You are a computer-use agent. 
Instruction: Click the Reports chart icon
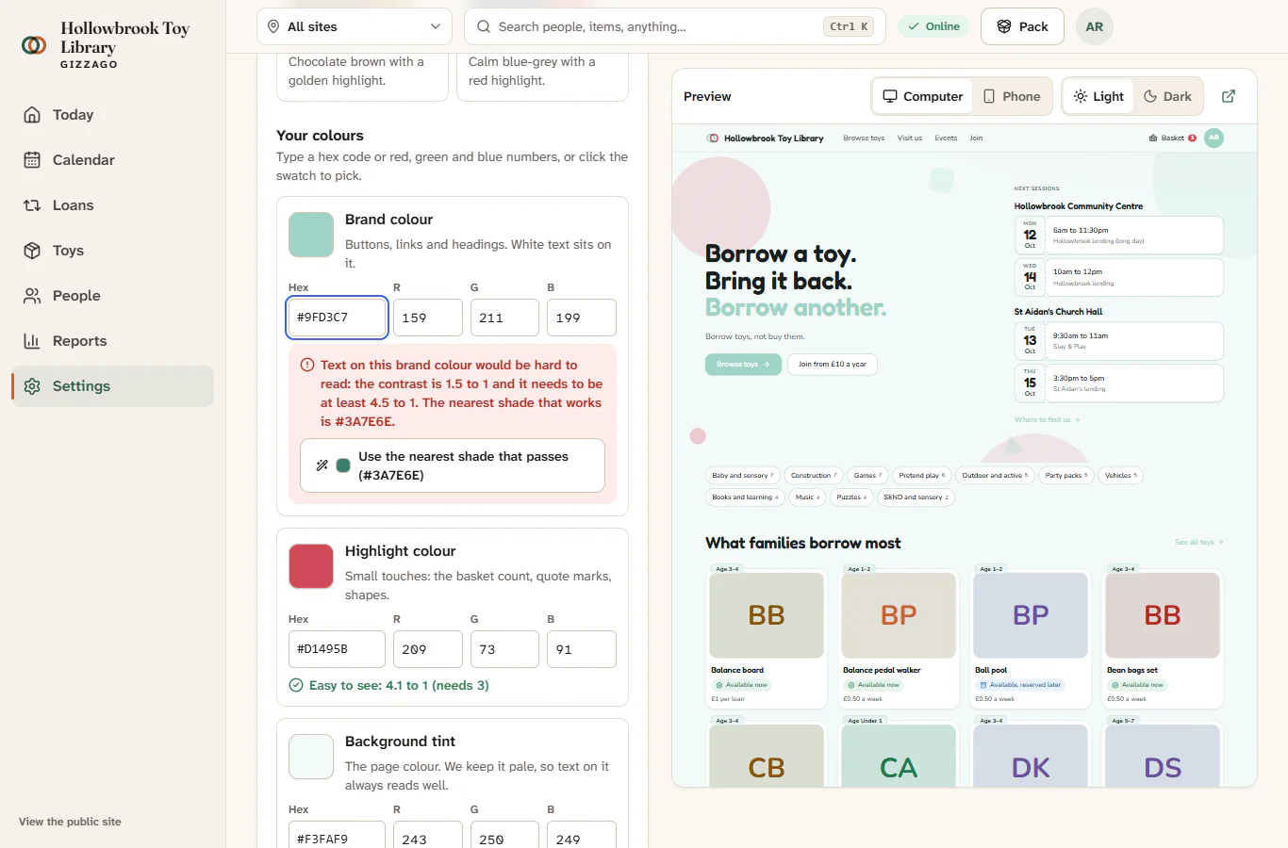click(x=32, y=341)
